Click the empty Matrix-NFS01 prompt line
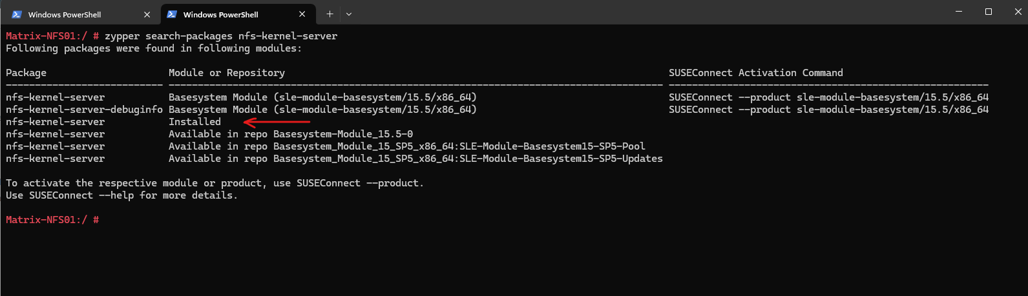 click(52, 220)
